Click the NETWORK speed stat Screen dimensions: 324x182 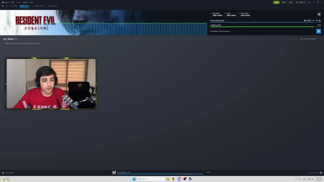pos(216,14)
